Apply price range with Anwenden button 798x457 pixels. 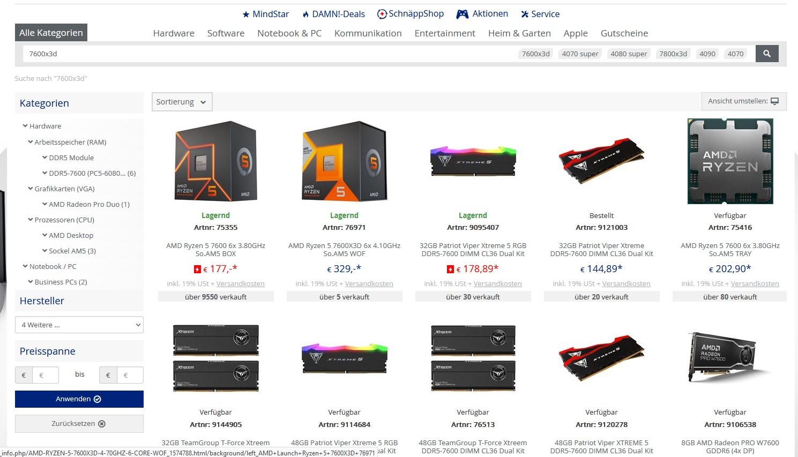point(79,399)
